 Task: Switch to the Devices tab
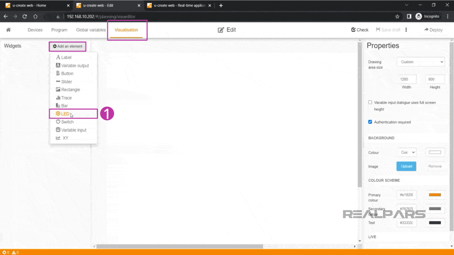tap(35, 30)
